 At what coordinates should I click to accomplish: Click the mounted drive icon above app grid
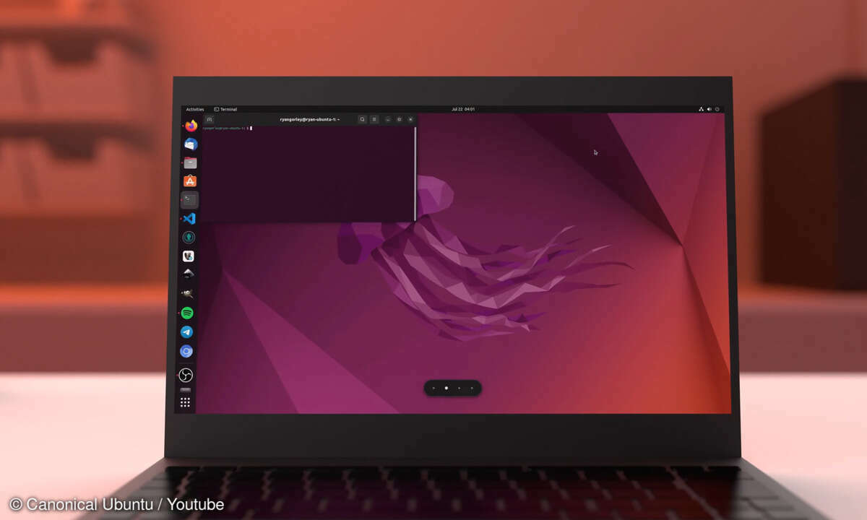[x=186, y=390]
